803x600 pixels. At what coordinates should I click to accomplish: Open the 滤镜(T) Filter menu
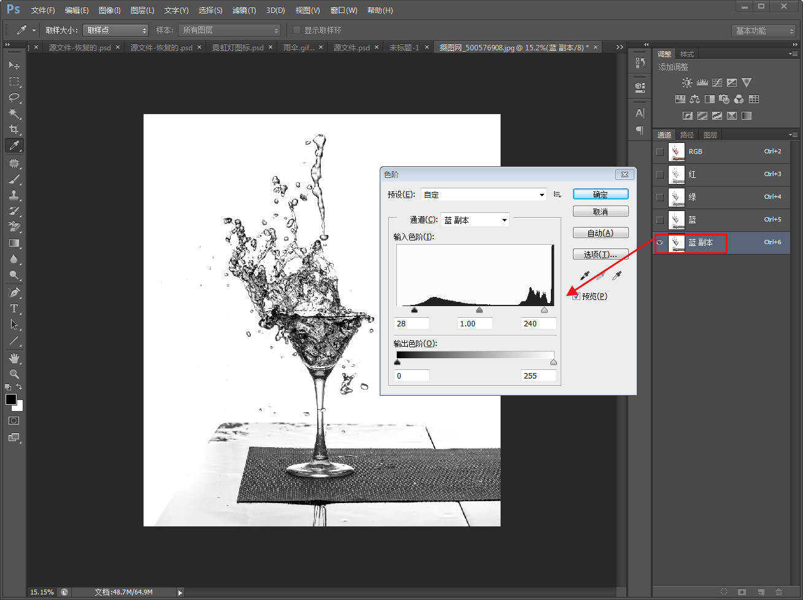244,10
